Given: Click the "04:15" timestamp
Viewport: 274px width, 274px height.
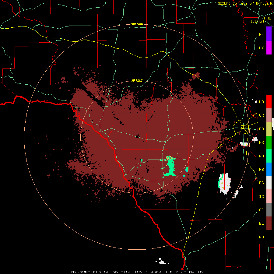Looking at the screenshot, I should 195,272.
